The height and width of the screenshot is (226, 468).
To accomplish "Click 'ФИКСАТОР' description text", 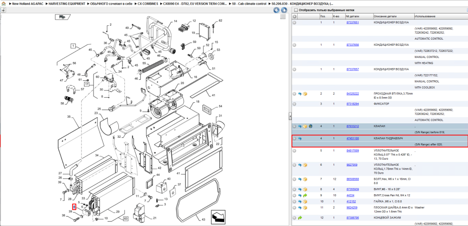I will click(381, 104).
